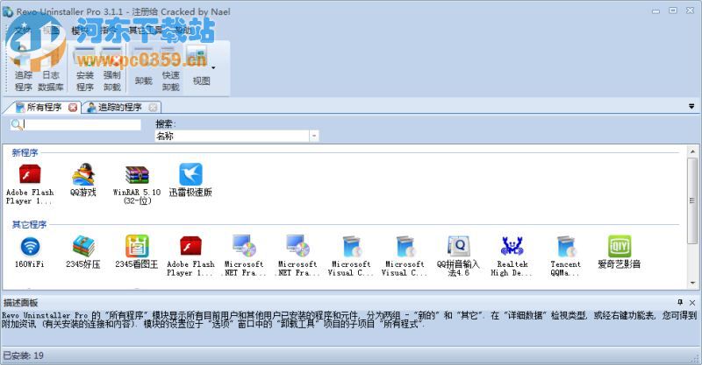This screenshot has height=365, width=702.
Task: Click the 其它程序 group header
Action: pos(29,224)
